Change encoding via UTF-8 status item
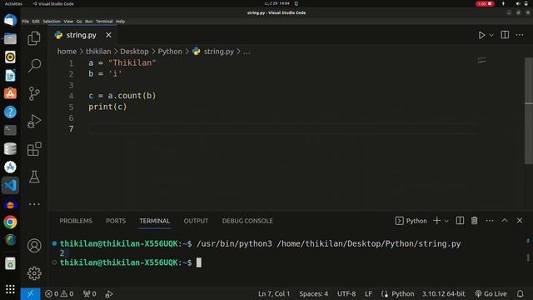This screenshot has height=300, width=533. point(346,293)
